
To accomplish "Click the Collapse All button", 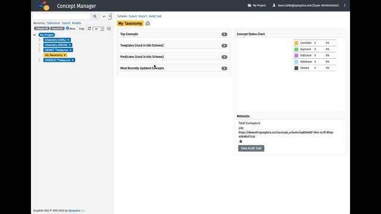I will point(42,29).
